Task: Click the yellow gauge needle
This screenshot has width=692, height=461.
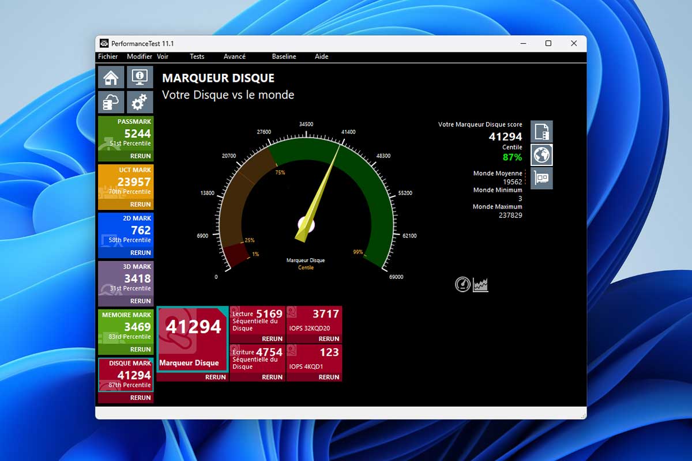Action: point(319,196)
